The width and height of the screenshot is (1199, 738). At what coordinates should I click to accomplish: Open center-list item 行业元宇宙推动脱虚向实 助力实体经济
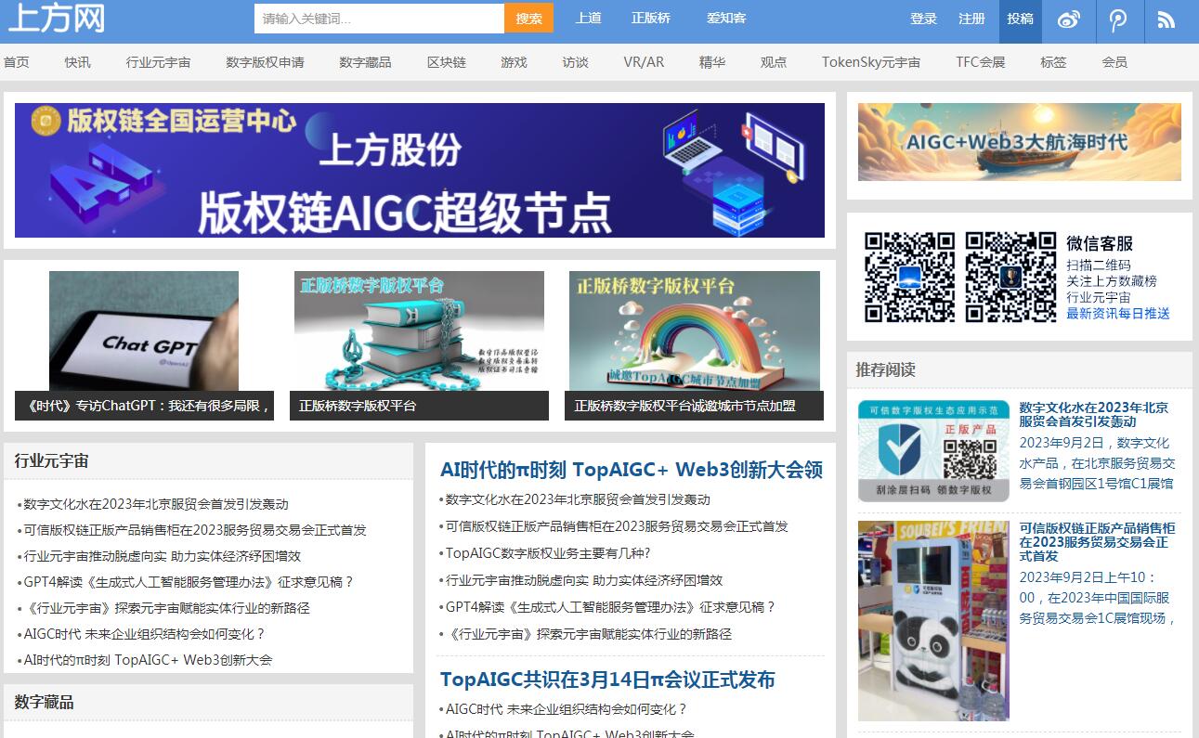coord(584,580)
